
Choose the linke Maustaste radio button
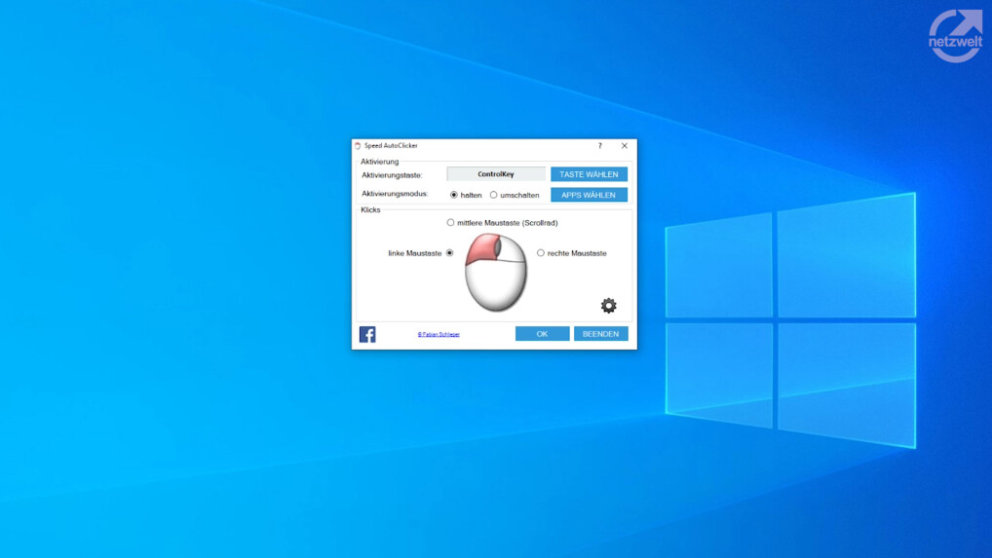click(449, 253)
